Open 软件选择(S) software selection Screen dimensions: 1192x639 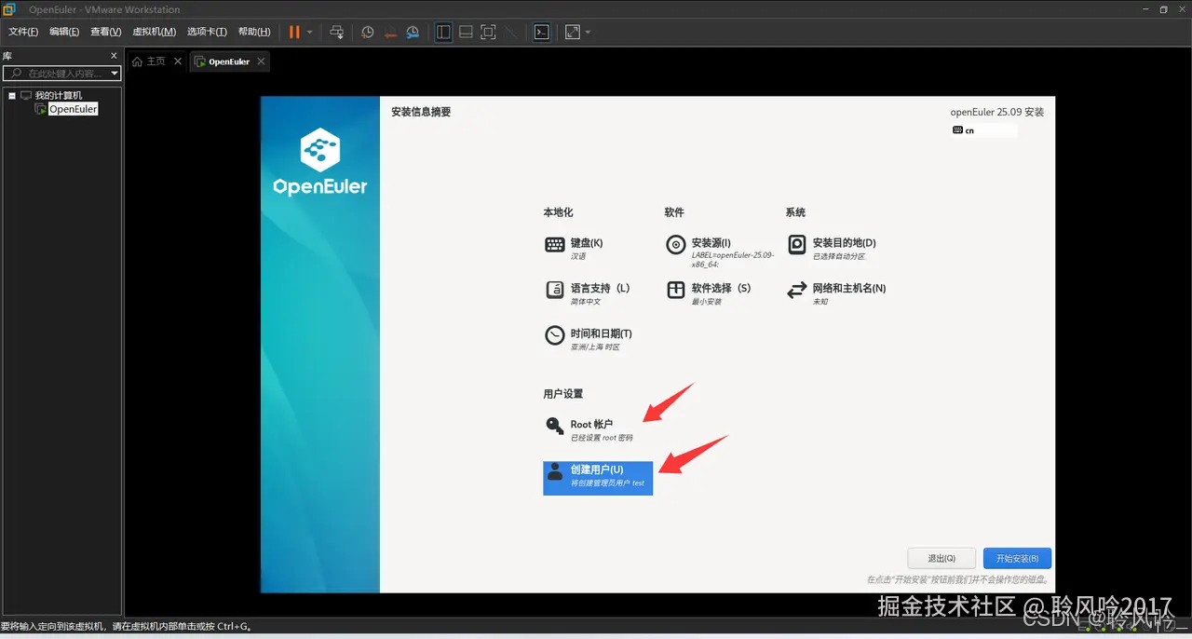[709, 293]
